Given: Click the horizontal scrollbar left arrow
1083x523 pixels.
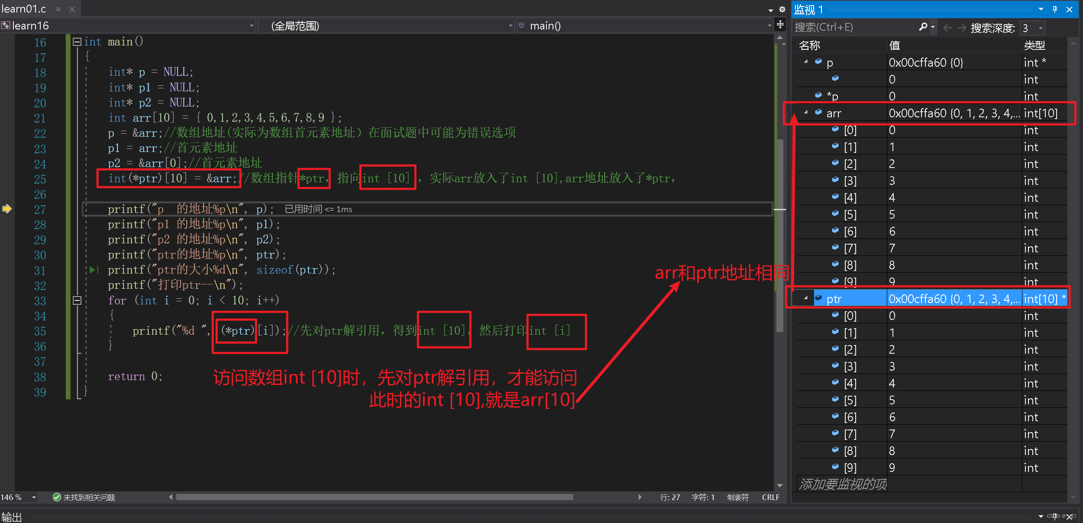Looking at the screenshot, I should (171, 497).
